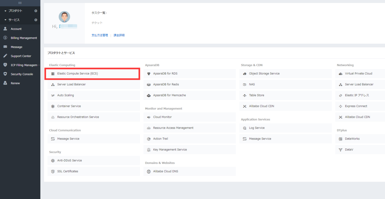
Task: Click the Billing Management dollar icon
Action: [x=5, y=38]
